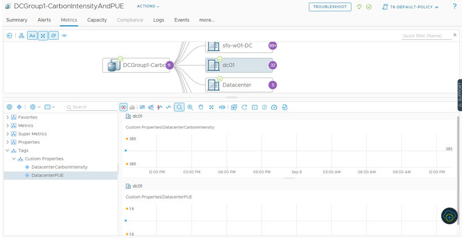
Task: Switch to the Capacity tab
Action: click(x=97, y=20)
